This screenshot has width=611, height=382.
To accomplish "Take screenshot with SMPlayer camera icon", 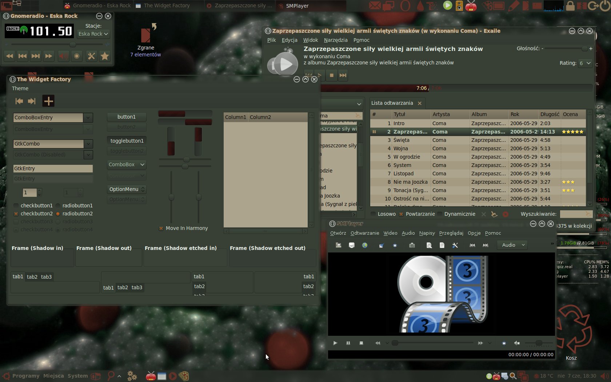I will [412, 245].
